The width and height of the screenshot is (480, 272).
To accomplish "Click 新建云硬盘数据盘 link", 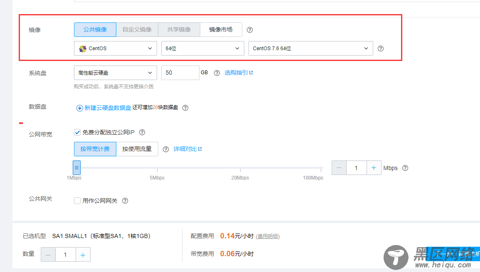I will pos(108,108).
